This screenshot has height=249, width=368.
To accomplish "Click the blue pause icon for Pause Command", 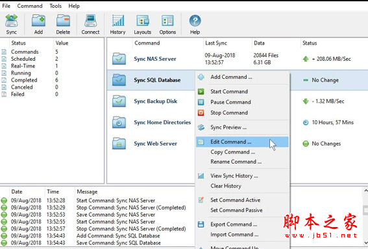I will (x=201, y=102).
